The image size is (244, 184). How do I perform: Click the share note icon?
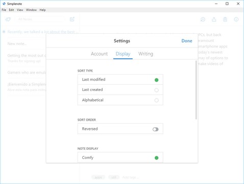coord(214,19)
